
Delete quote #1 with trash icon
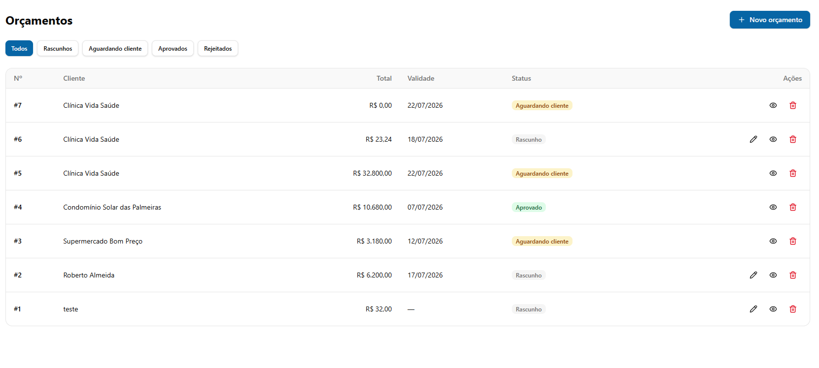pos(793,309)
